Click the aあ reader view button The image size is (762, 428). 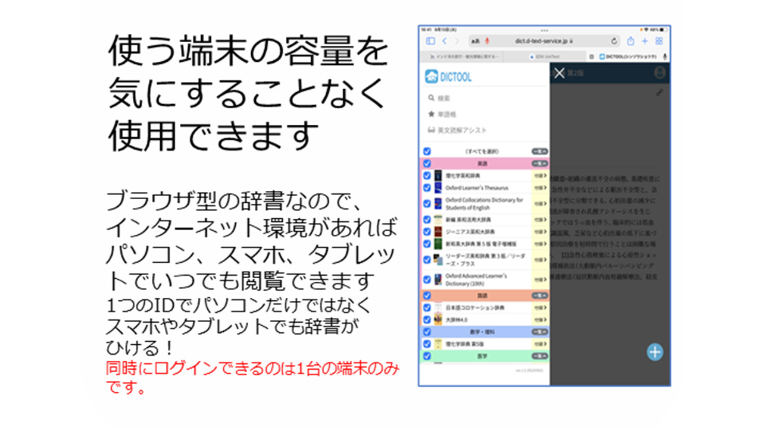pos(476,41)
